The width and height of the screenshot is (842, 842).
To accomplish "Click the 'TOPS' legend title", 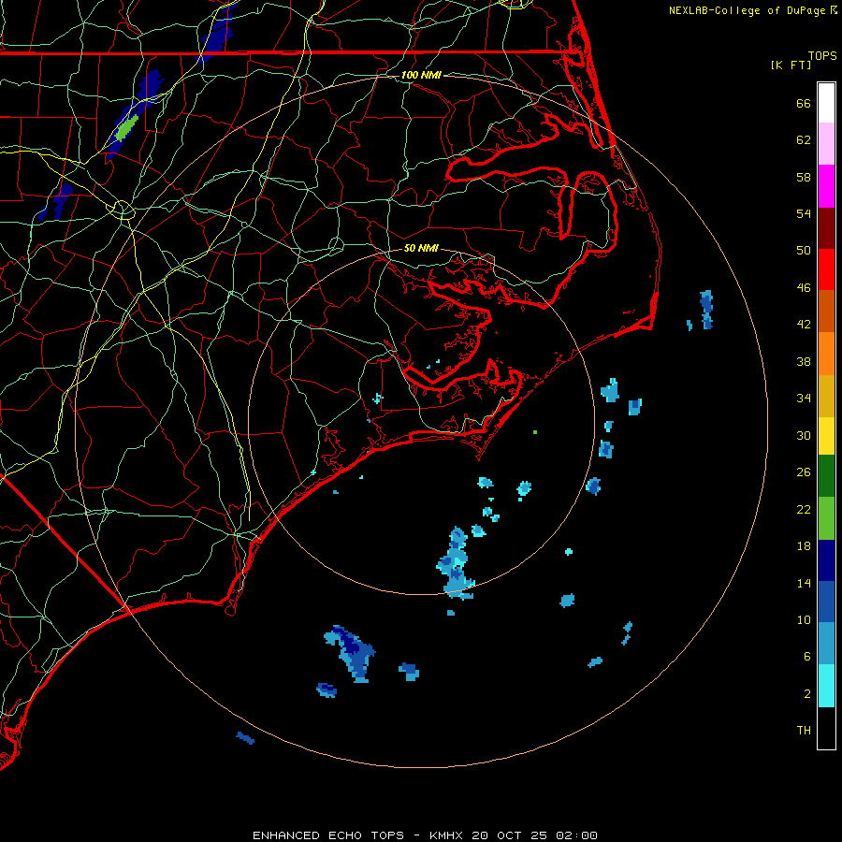I will click(822, 55).
